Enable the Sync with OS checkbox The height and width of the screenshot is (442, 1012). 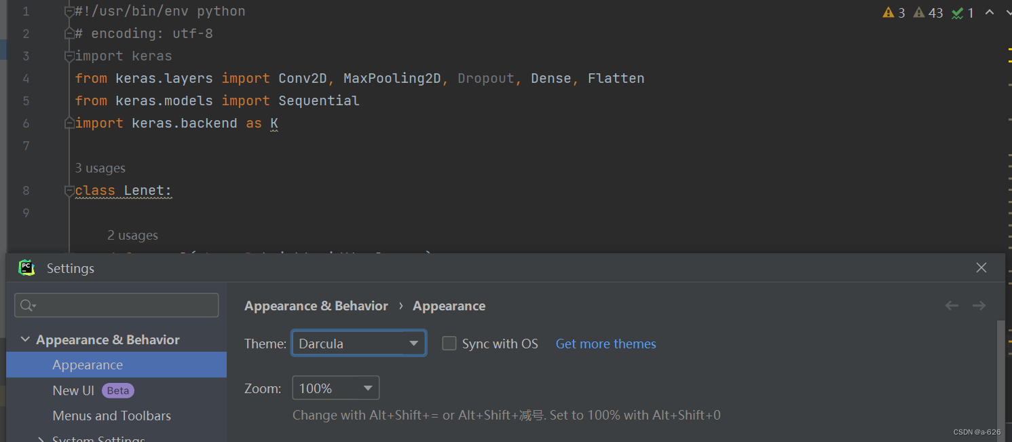(x=449, y=344)
